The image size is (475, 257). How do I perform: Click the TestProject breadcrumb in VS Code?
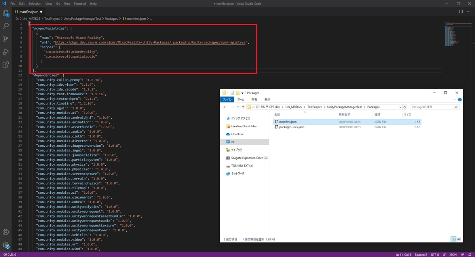click(51, 19)
